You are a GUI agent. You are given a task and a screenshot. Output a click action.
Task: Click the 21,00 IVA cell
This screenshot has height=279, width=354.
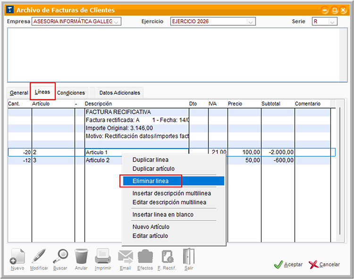(218, 152)
